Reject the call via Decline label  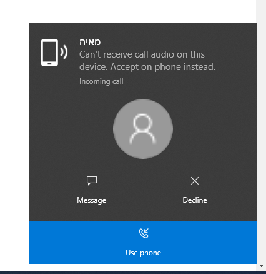[x=195, y=200]
